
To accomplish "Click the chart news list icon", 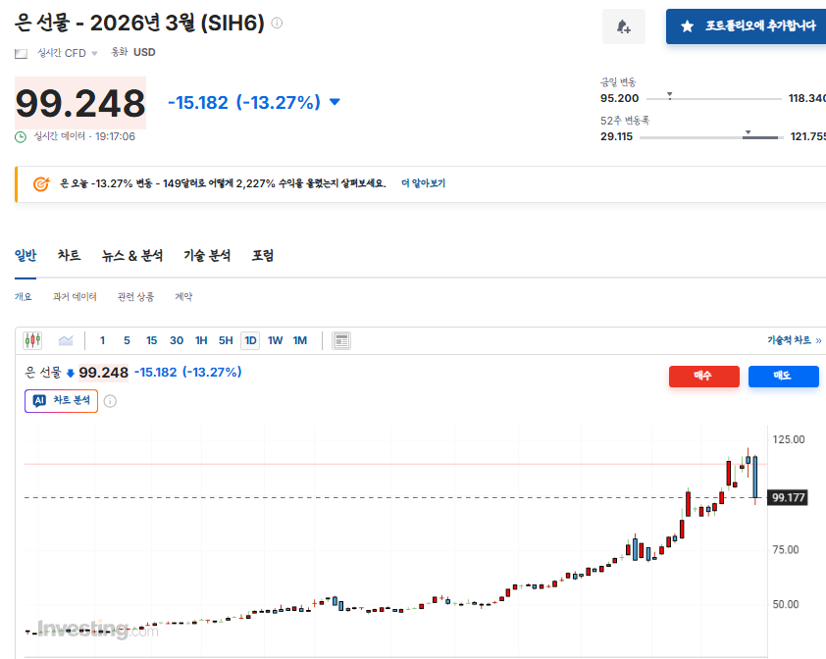I will click(341, 340).
